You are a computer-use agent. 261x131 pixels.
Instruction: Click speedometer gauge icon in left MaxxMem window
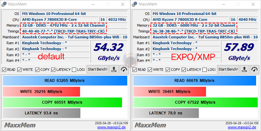[x=124, y=69]
